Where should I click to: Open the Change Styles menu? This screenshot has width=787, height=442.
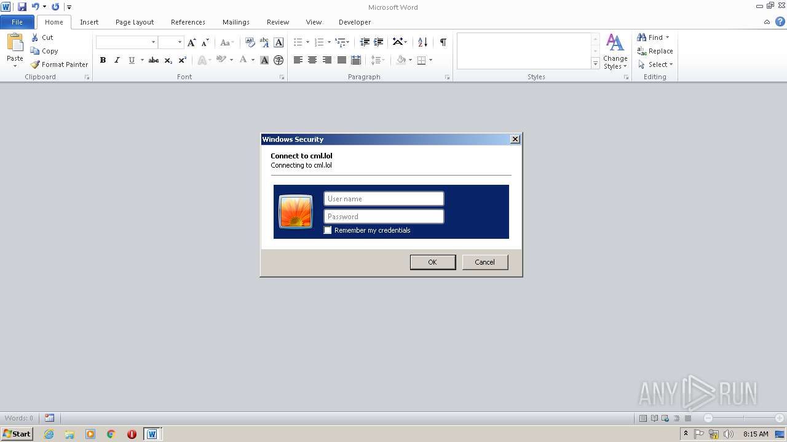click(x=615, y=52)
